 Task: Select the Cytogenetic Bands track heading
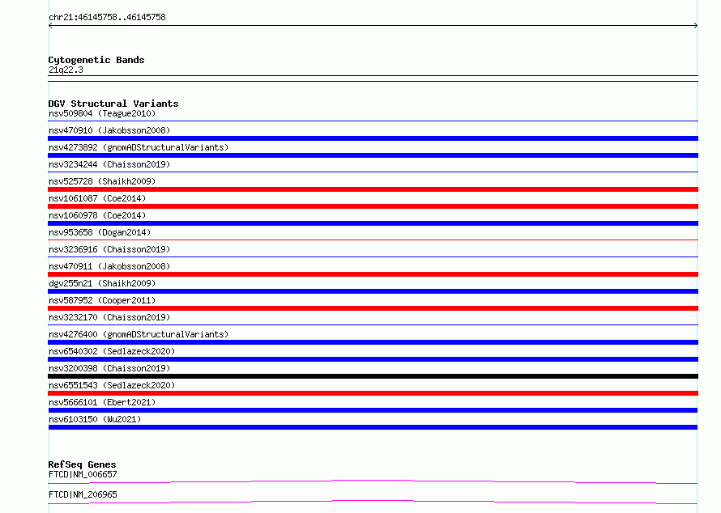96,60
